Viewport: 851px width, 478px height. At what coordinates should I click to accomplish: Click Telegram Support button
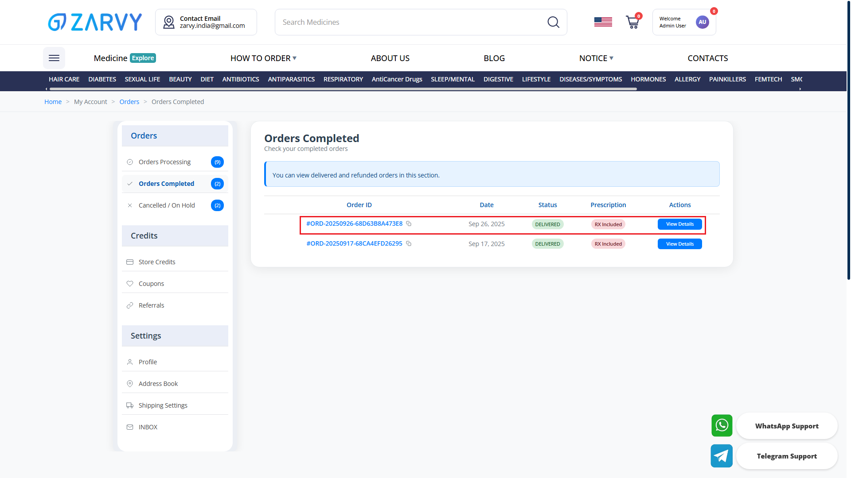787,456
